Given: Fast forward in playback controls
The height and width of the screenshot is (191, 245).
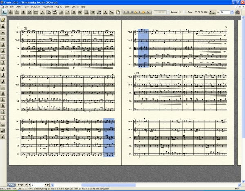Looking at the screenshot, I should [x=147, y=12].
